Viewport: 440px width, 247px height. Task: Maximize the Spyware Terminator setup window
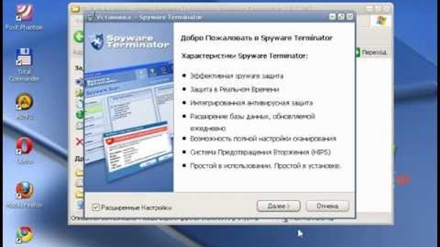pos(340,17)
